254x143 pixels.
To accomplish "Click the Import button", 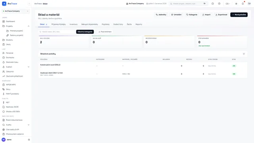I will coord(206,15).
